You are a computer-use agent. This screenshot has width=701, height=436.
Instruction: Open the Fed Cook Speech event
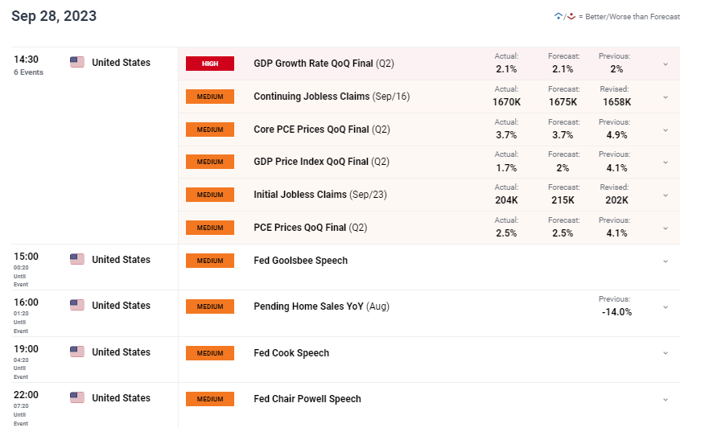click(x=291, y=353)
